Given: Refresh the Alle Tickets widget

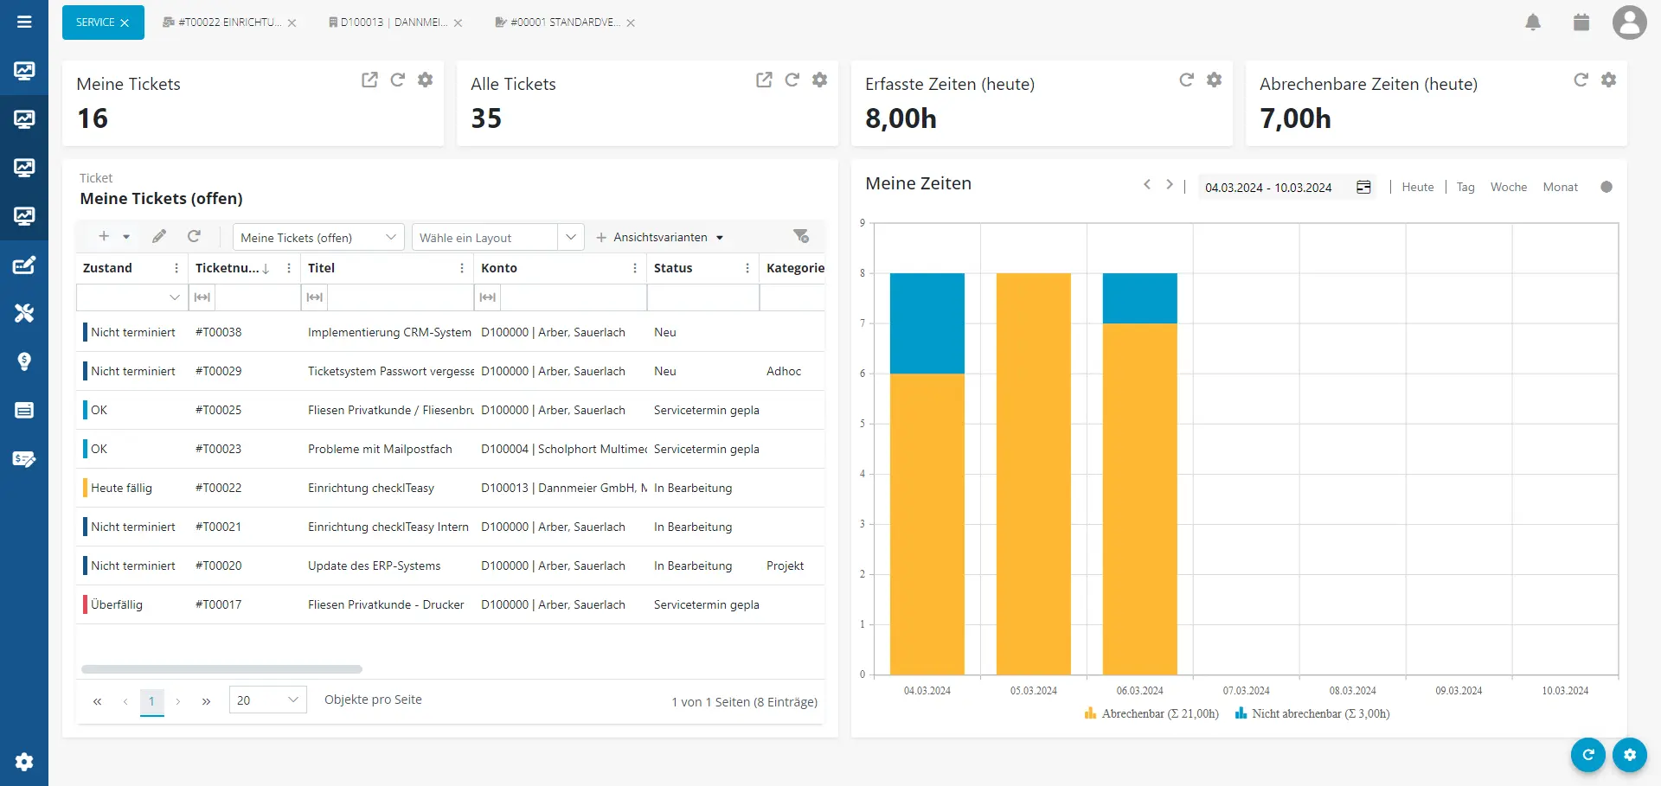Looking at the screenshot, I should (792, 80).
